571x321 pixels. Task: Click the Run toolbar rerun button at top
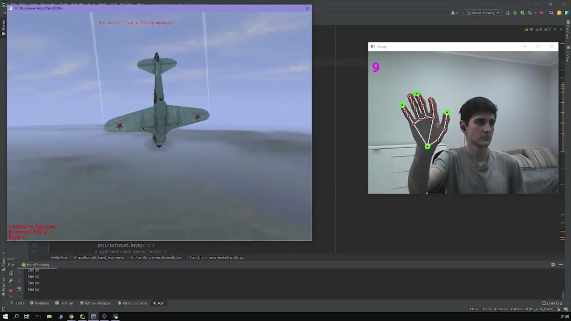click(507, 13)
